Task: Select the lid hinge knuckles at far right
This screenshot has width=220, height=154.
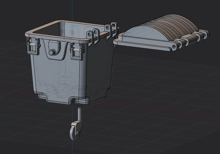Action: click(x=201, y=35)
